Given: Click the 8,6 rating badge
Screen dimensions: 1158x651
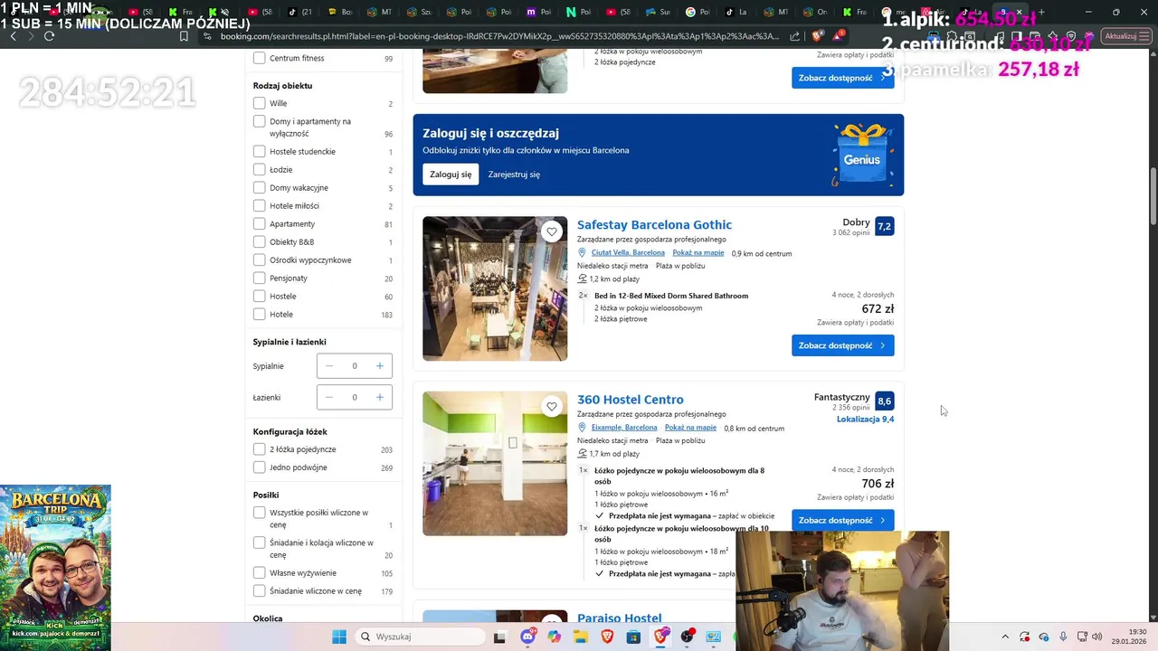Looking at the screenshot, I should pyautogui.click(x=884, y=401).
